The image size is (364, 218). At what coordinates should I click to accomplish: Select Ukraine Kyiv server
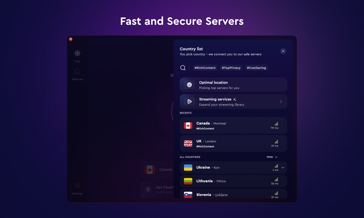coord(233,168)
